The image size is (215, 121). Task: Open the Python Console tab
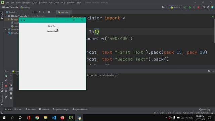tap(80, 110)
